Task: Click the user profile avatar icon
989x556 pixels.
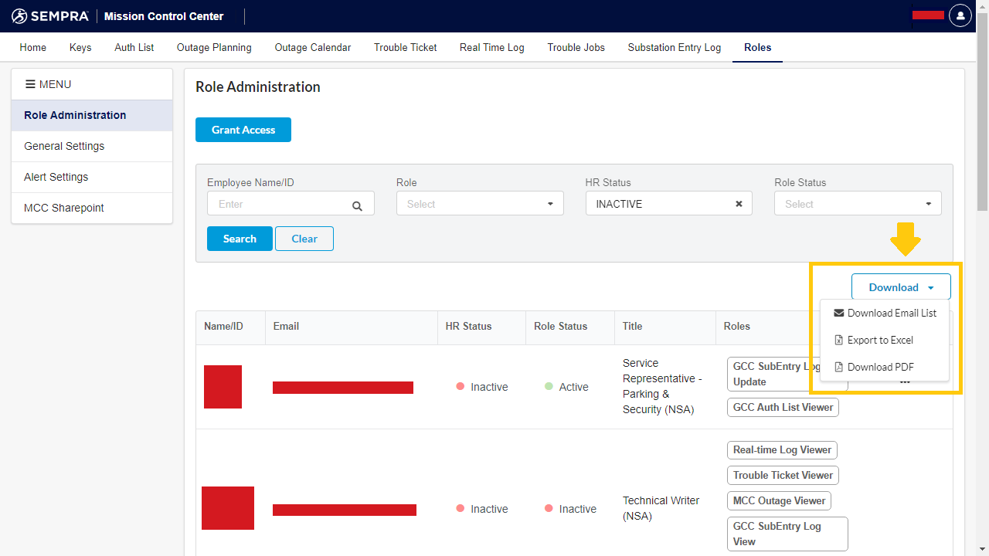Action: [960, 15]
